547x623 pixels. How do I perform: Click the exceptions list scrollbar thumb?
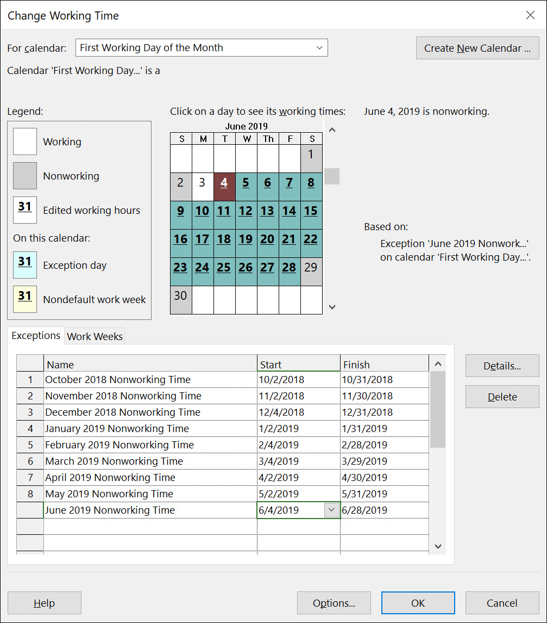[438, 410]
